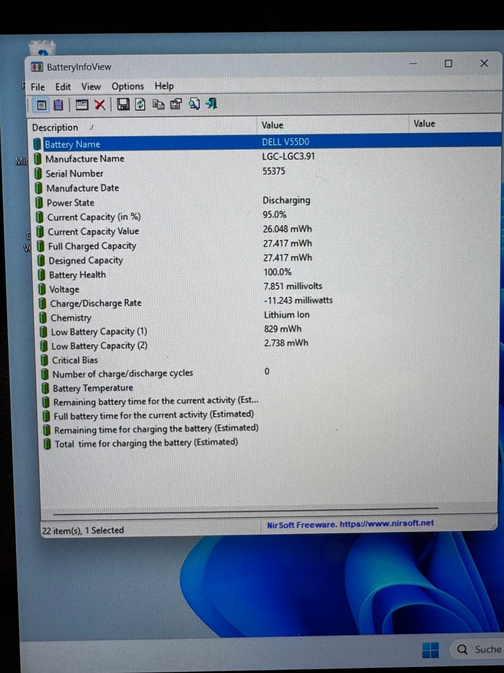Click the battery icon beside Critical Bias
This screenshot has width=504, height=673.
click(44, 360)
